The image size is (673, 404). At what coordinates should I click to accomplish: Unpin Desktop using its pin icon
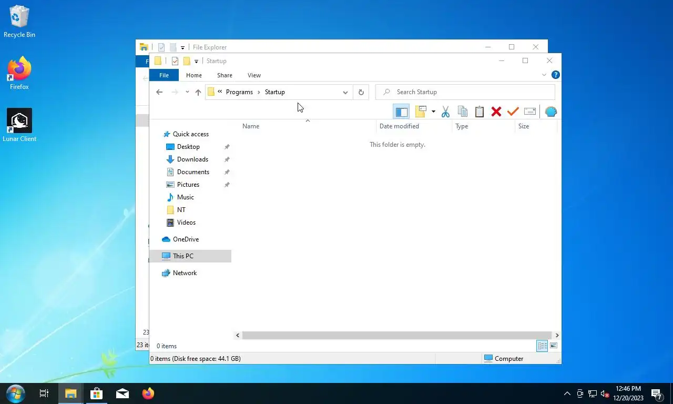[227, 147]
